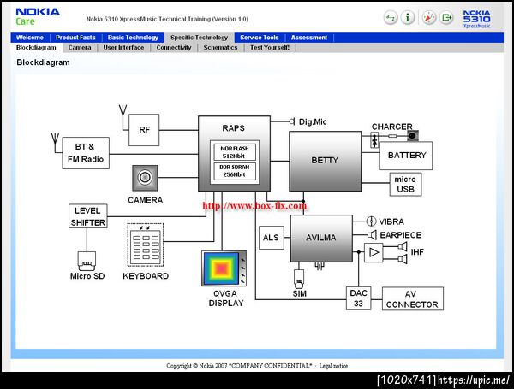
Task: Click the charger protection diode symbol
Action: (374, 140)
